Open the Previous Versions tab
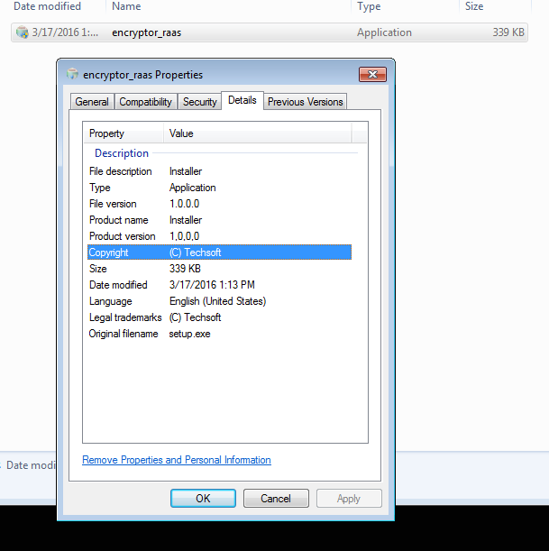This screenshot has height=551, width=549. tap(306, 102)
